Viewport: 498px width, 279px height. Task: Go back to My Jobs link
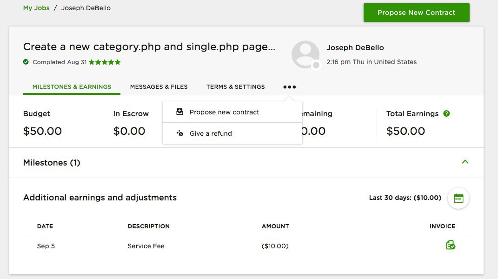[x=36, y=8]
